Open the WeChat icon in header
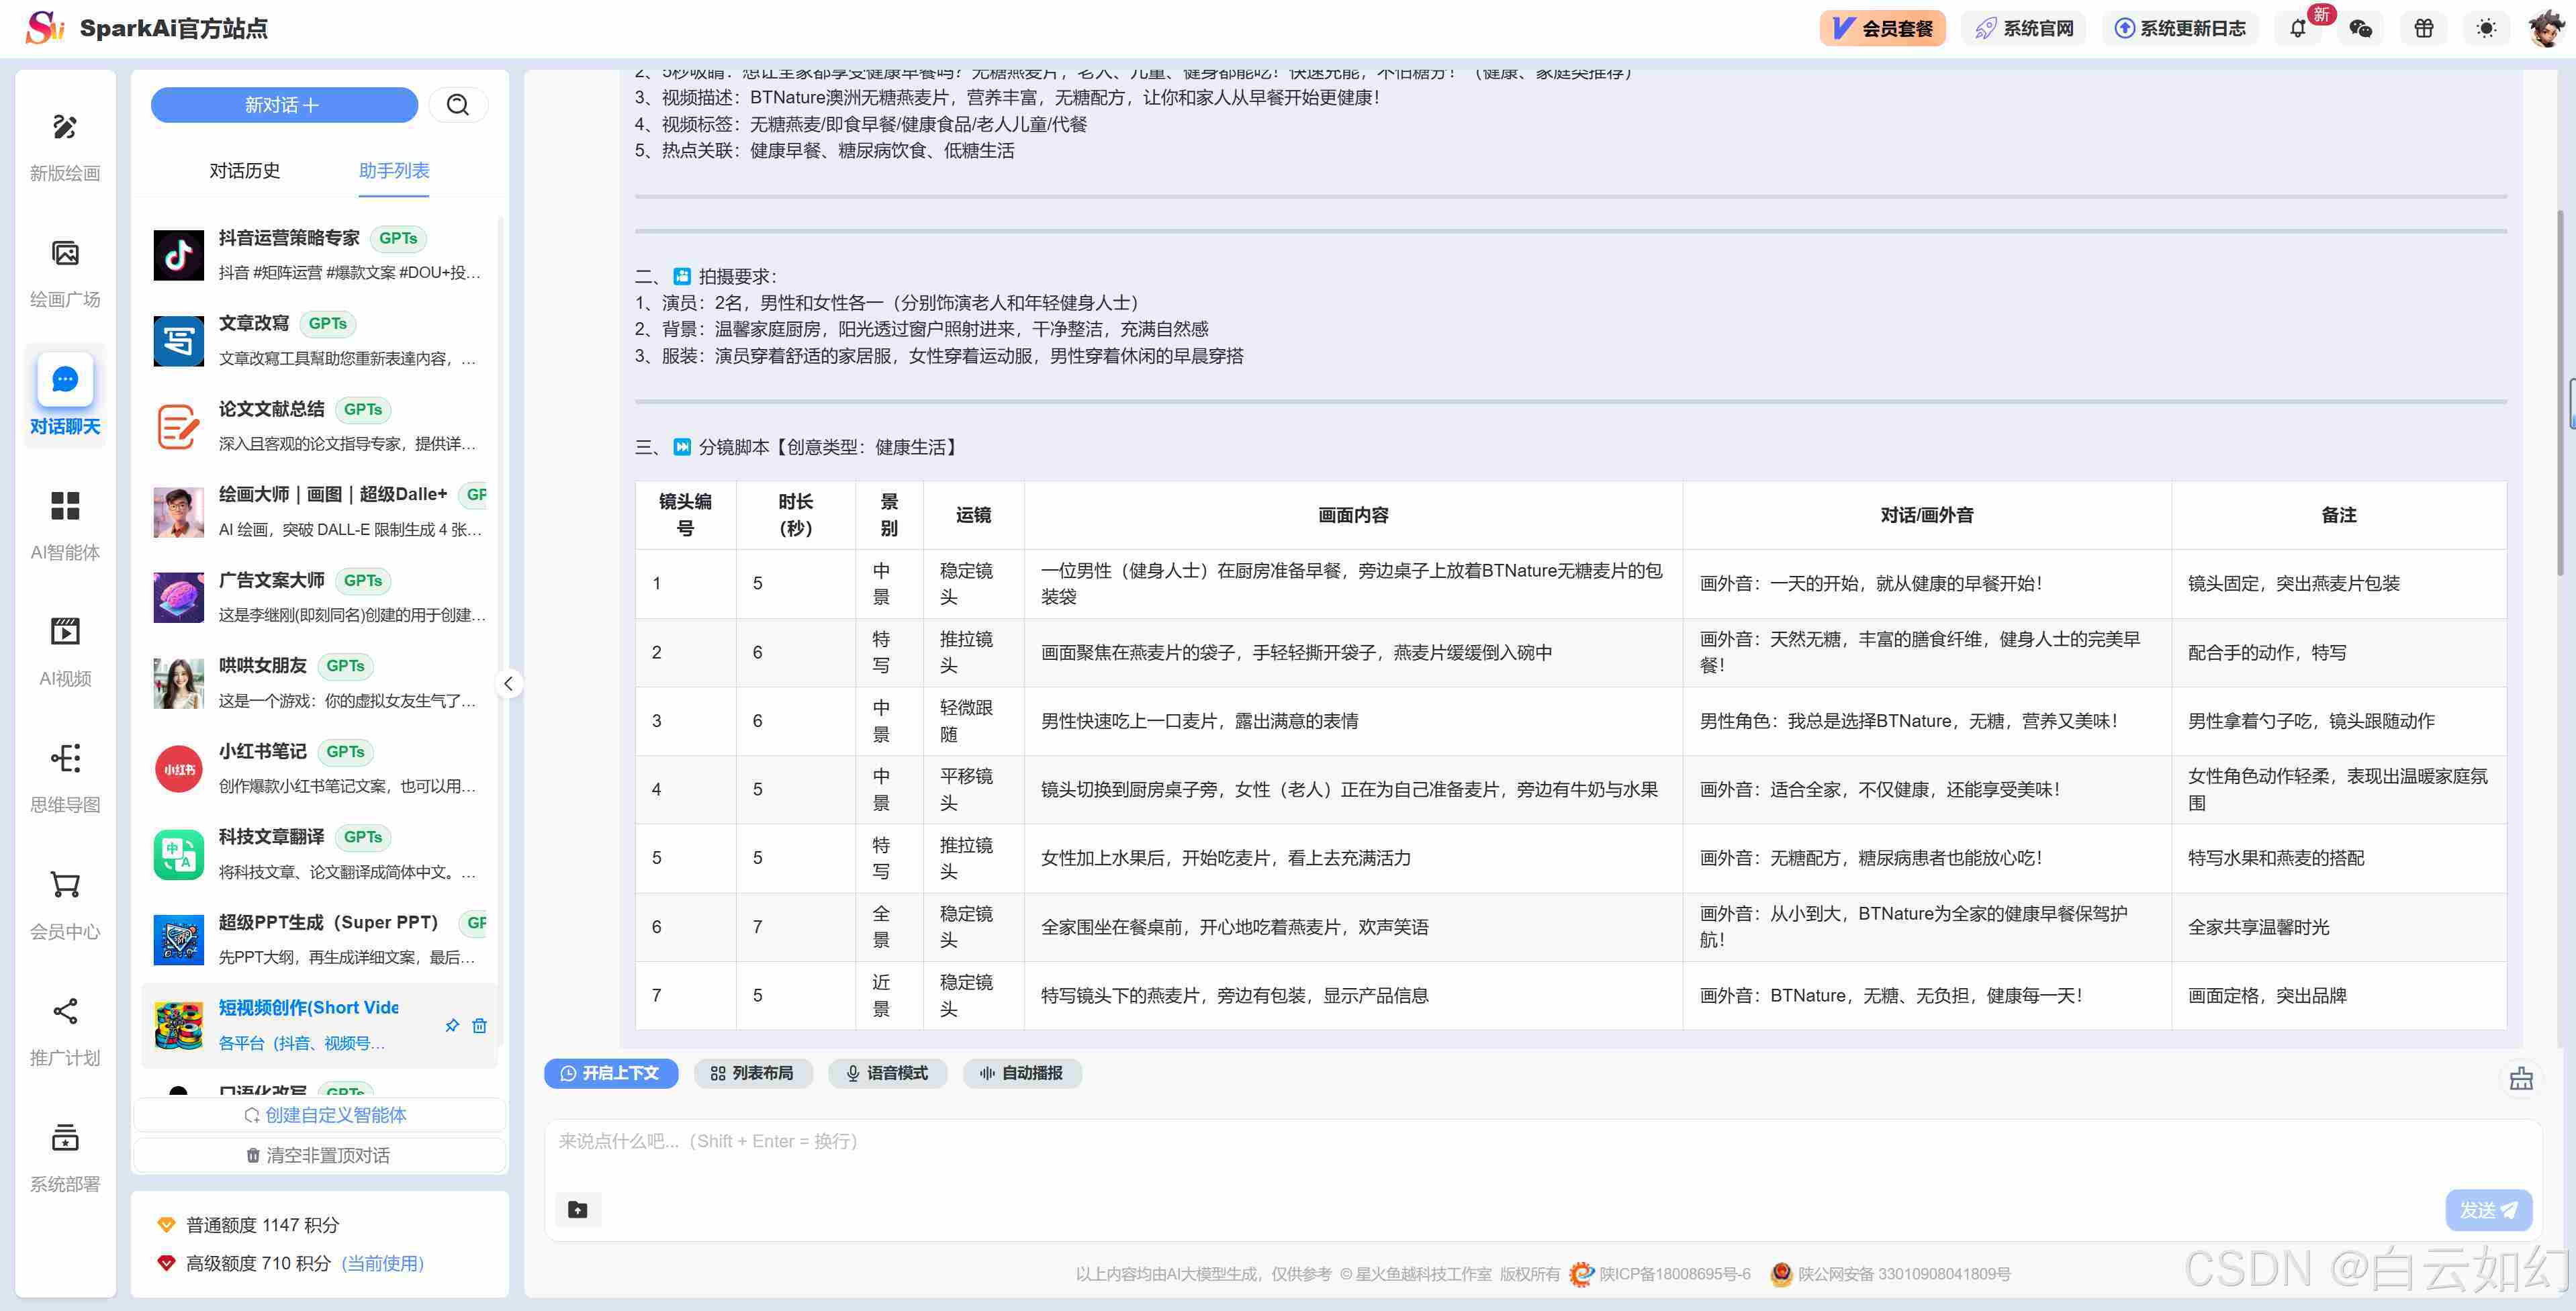 pyautogui.click(x=2361, y=29)
